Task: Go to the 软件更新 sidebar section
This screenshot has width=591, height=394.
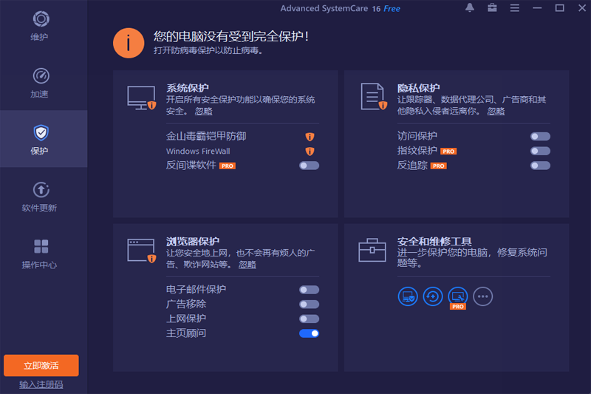Action: (x=40, y=197)
